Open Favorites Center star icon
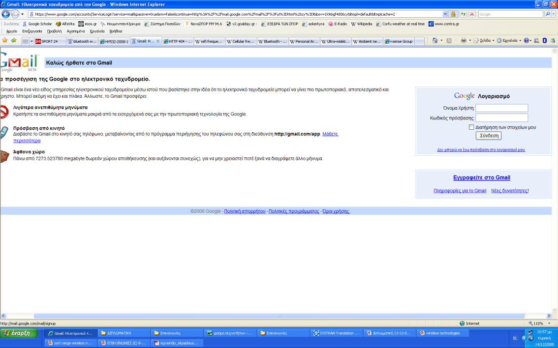 click(x=5, y=41)
